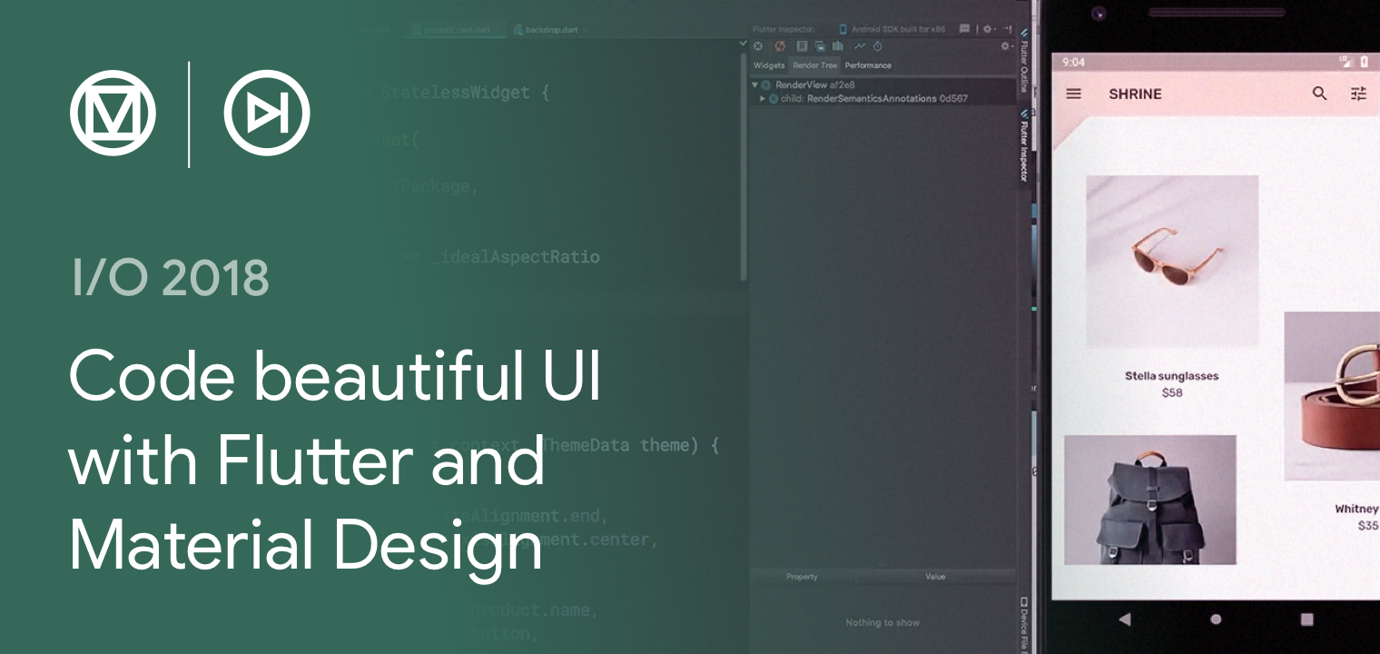Toggle the stopwatch slow animations icon
1380x654 pixels.
pos(877,46)
